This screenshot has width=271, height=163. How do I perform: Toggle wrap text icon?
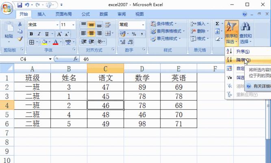click(x=108, y=25)
